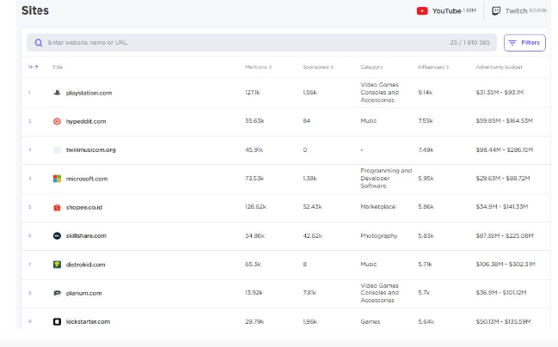Click the $98.44M - $286.15M budget cell
This screenshot has width=558, height=347.
coord(505,149)
